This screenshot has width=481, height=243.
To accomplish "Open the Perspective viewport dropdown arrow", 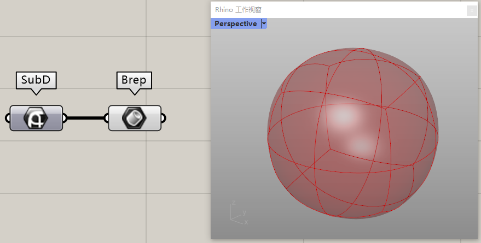I will (264, 23).
